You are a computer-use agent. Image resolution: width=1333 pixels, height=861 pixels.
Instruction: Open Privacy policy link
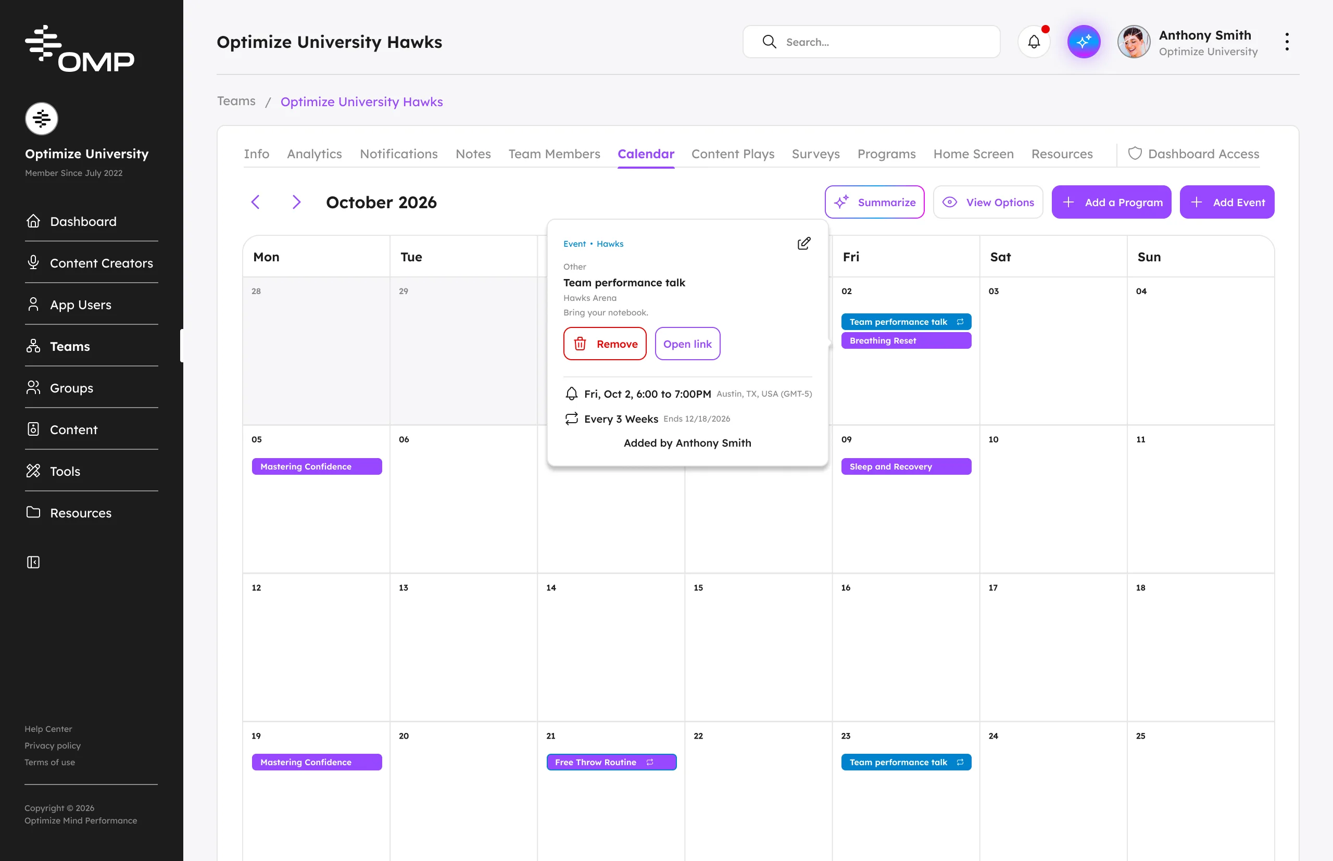tap(53, 745)
